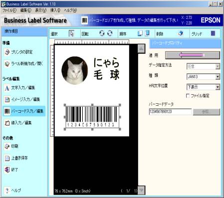Open text input/edit (文字入力/編集)
This screenshot has width=224, height=198.
point(20,88)
